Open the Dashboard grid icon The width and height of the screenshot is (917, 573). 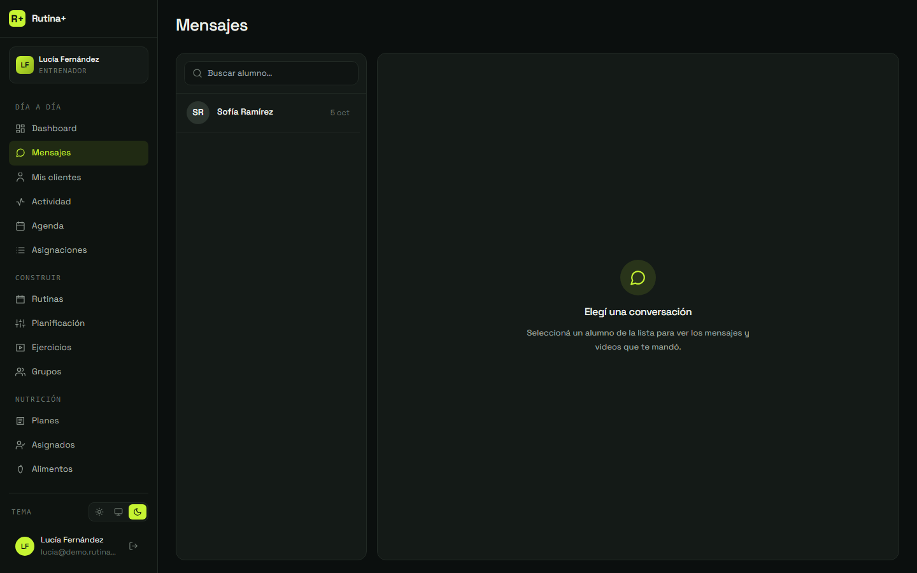tap(20, 129)
